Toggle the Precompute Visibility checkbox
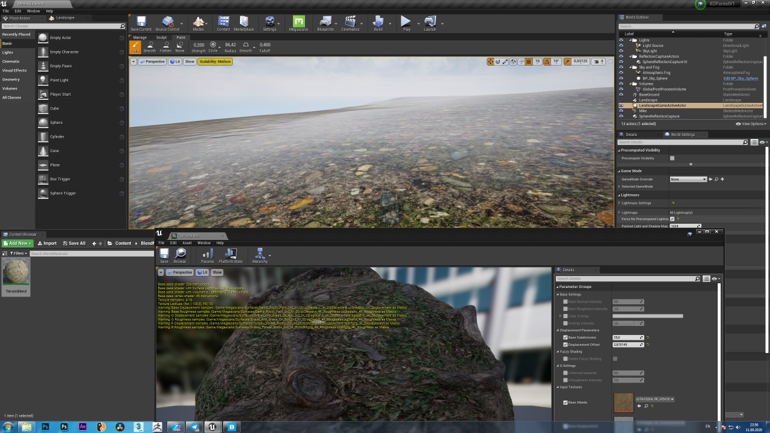The height and width of the screenshot is (433, 770). 672,158
